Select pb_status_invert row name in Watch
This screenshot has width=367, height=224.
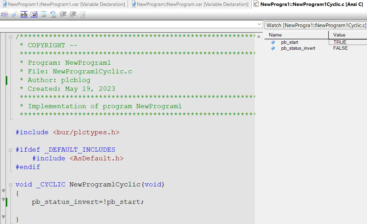(298, 48)
